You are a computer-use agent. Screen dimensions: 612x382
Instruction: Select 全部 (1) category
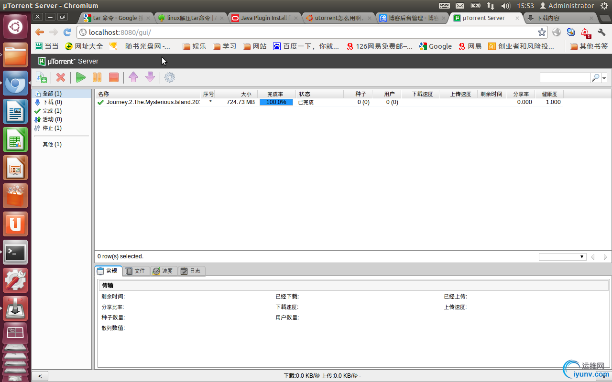click(x=61, y=94)
